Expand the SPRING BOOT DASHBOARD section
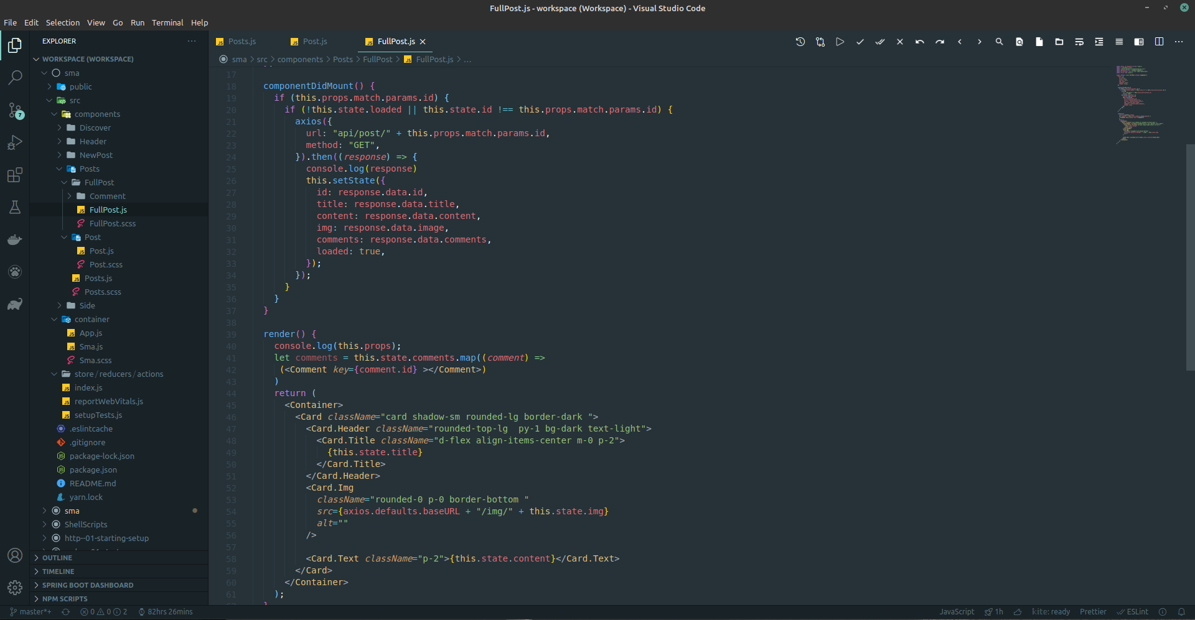Screen dimensions: 1195x620 (119, 585)
